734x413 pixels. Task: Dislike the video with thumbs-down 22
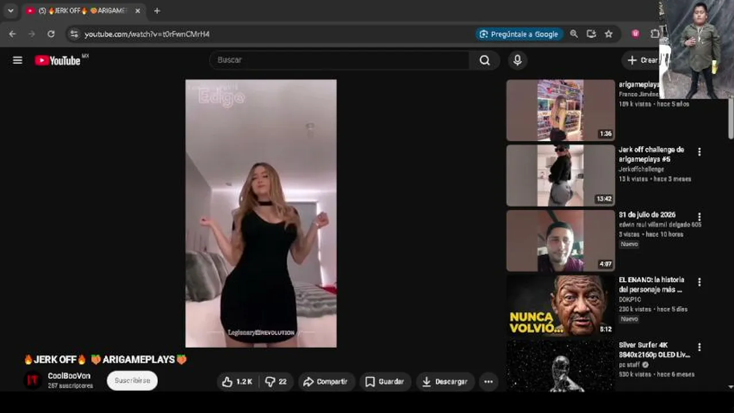point(276,381)
